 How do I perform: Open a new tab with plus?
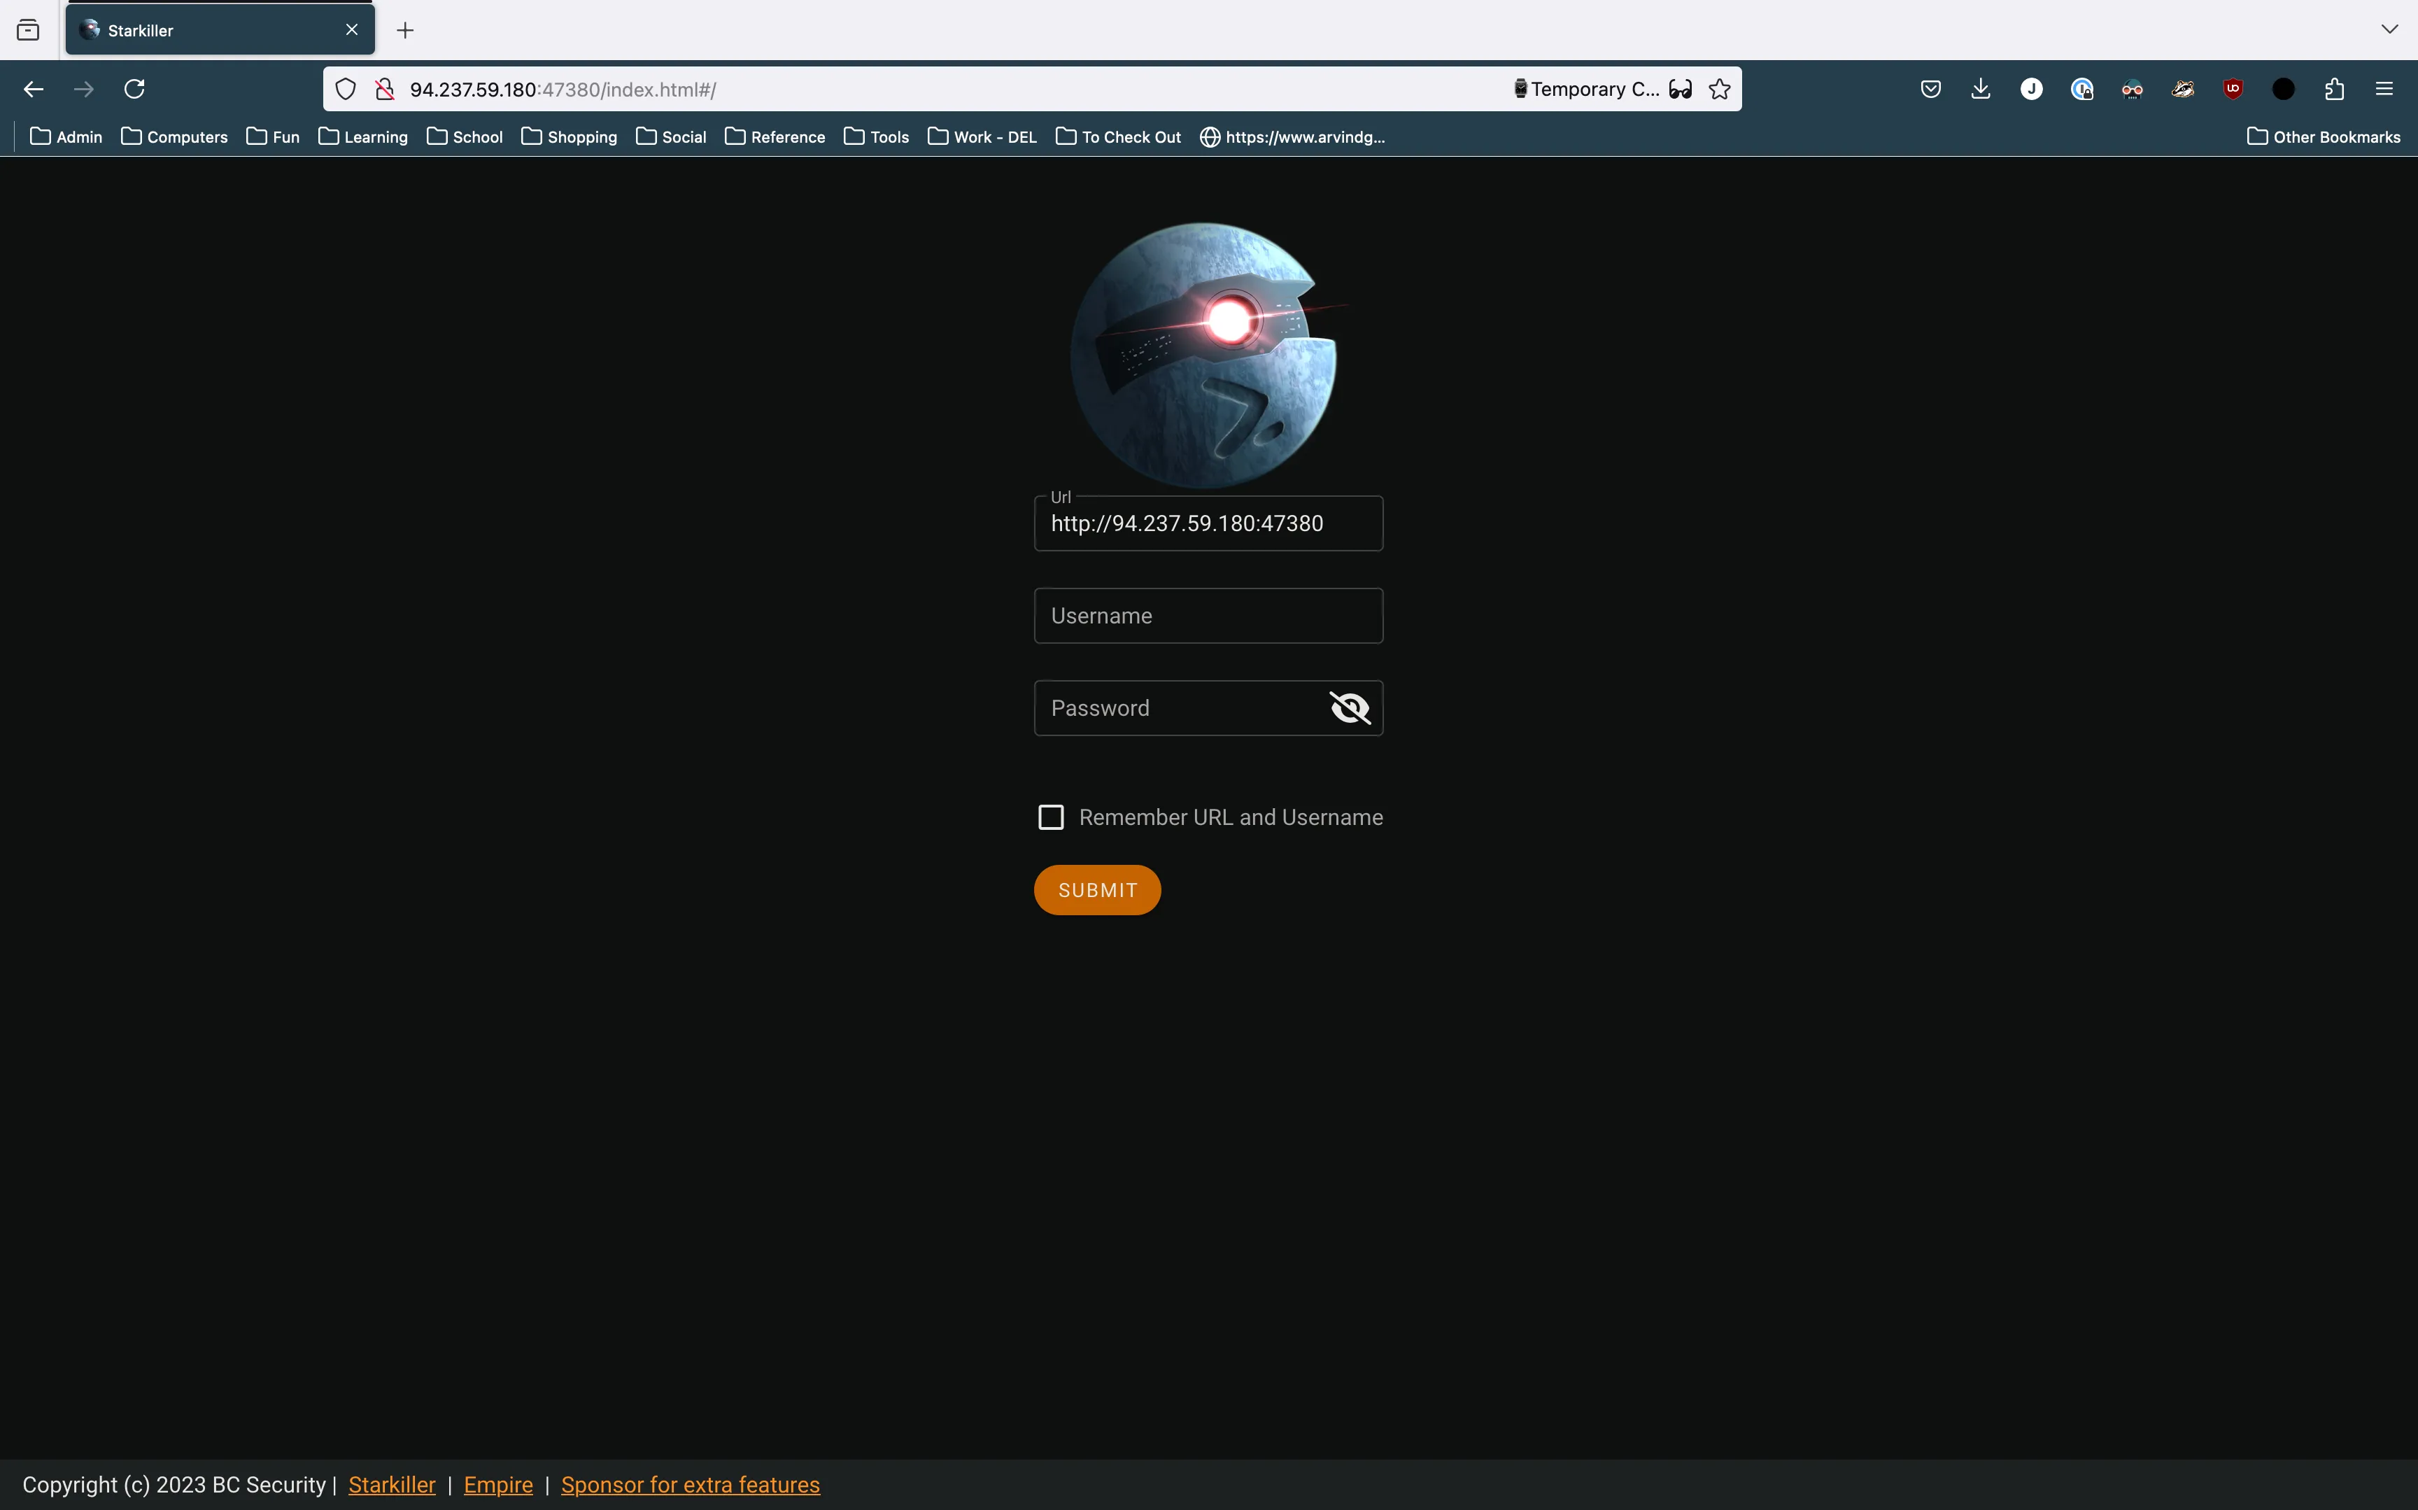click(x=405, y=30)
